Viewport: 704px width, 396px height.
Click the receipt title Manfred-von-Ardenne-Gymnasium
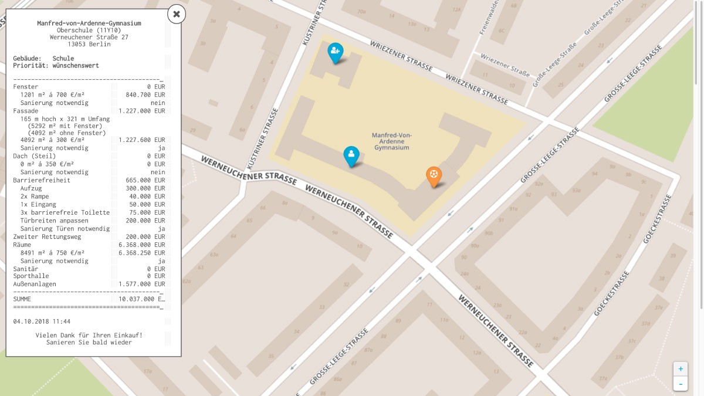(89, 23)
